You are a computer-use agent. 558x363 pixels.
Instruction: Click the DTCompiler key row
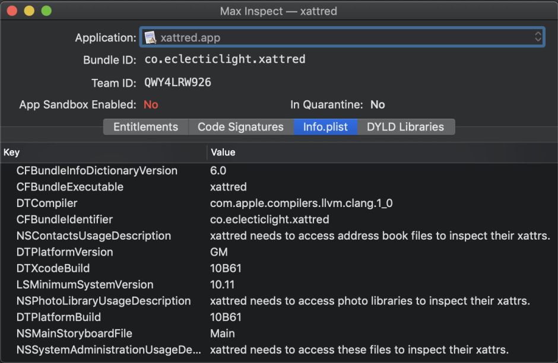[x=47, y=203]
